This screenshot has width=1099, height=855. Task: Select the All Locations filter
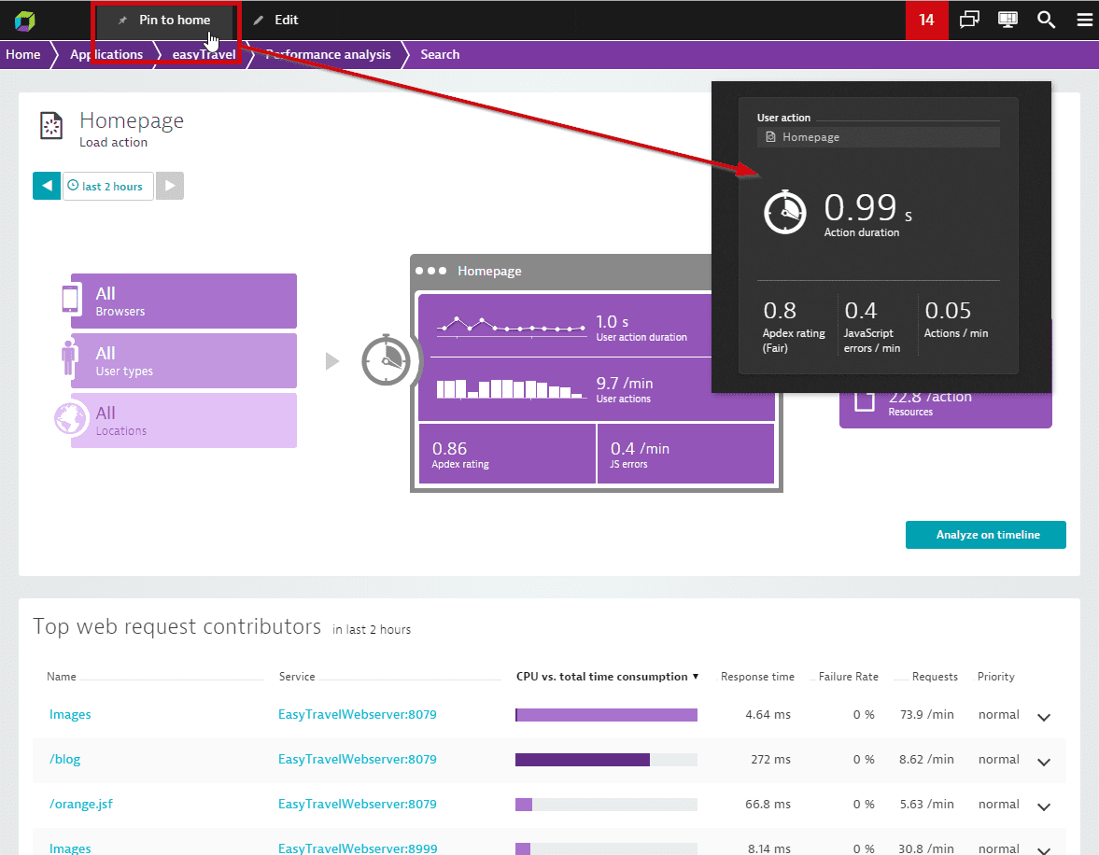pos(184,420)
